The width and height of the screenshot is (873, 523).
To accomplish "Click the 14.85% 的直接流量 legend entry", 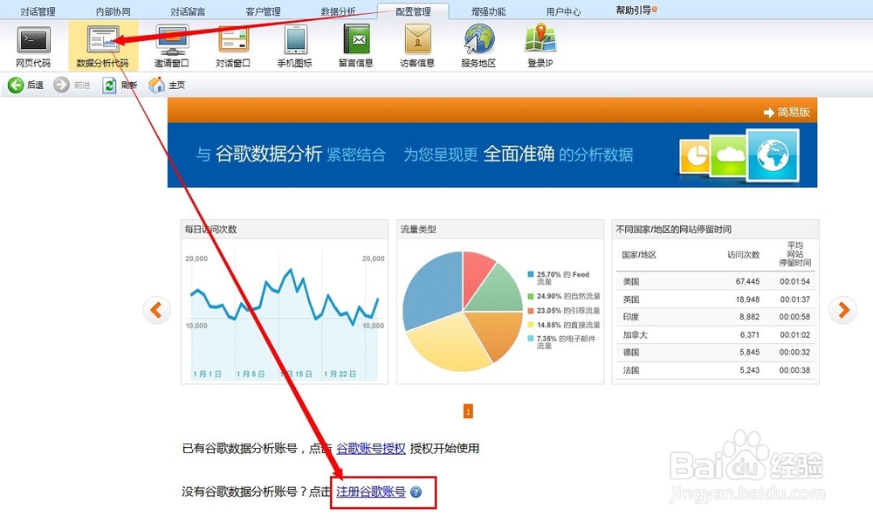I will coord(564,325).
